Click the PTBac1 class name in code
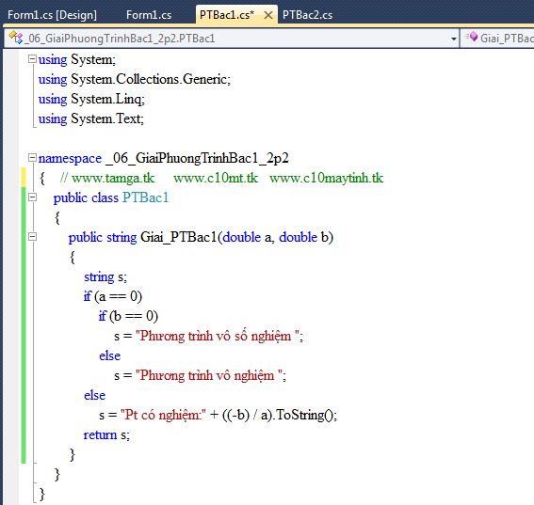The width and height of the screenshot is (534, 505). point(145,197)
